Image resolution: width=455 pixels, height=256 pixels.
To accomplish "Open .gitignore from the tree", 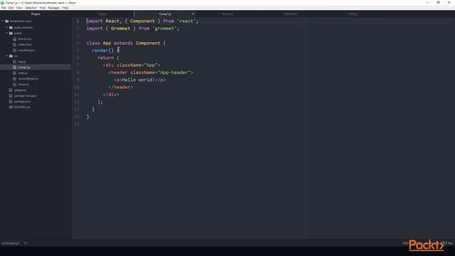I will point(20,90).
